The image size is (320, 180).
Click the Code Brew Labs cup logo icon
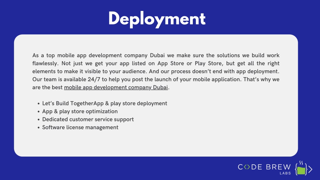pos(303,168)
